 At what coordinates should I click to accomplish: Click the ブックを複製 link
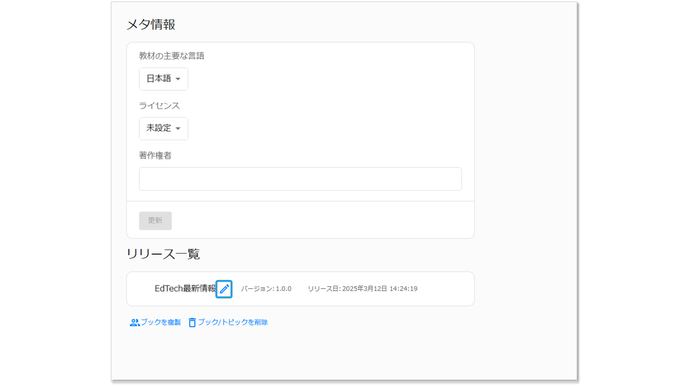point(160,322)
